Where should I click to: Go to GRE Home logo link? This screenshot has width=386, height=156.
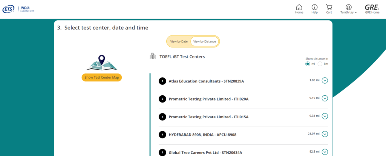point(372,9)
